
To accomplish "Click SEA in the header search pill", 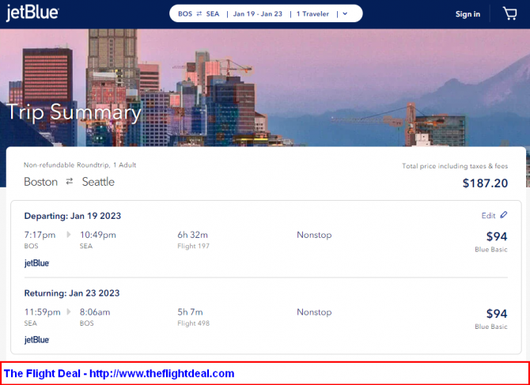I will click(x=213, y=14).
